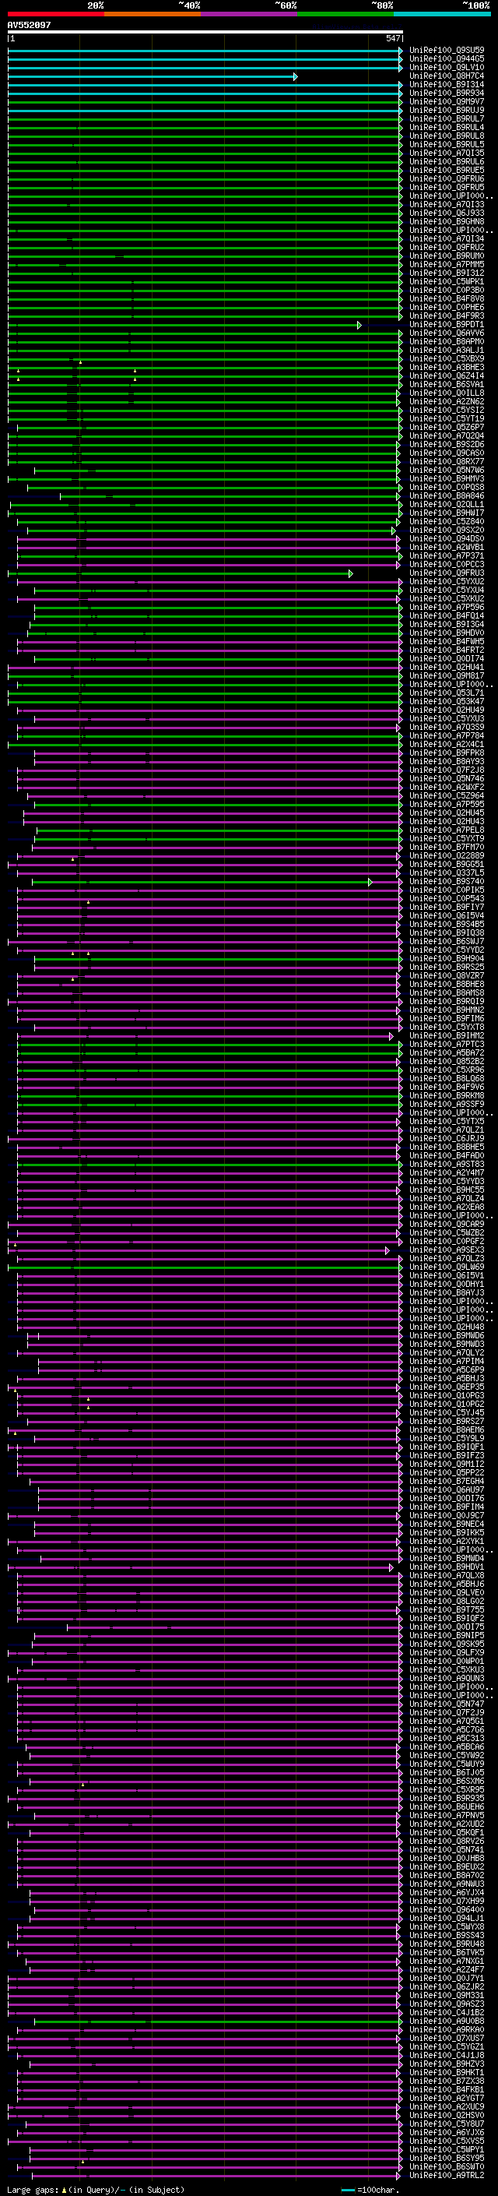Image resolution: width=498 pixels, height=2196 pixels.
Task: Select hit UniRef100_Q944G5
Action: (x=447, y=59)
